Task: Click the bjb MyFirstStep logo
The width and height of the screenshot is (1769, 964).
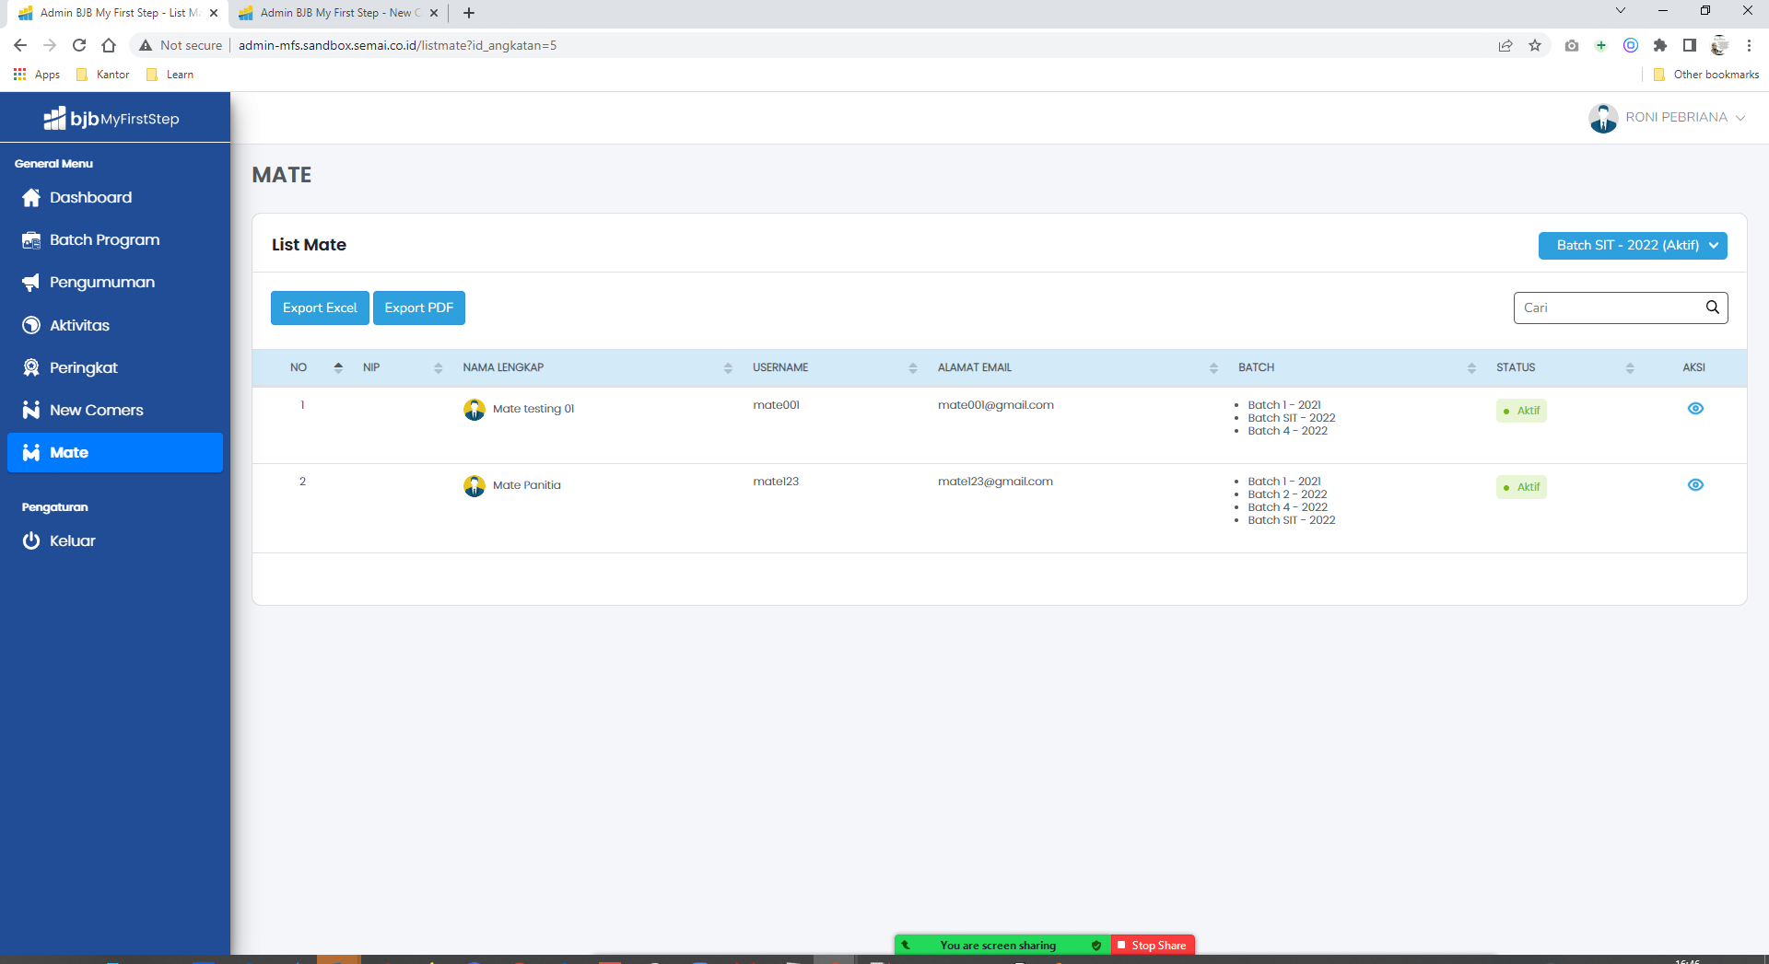Action: coord(111,118)
